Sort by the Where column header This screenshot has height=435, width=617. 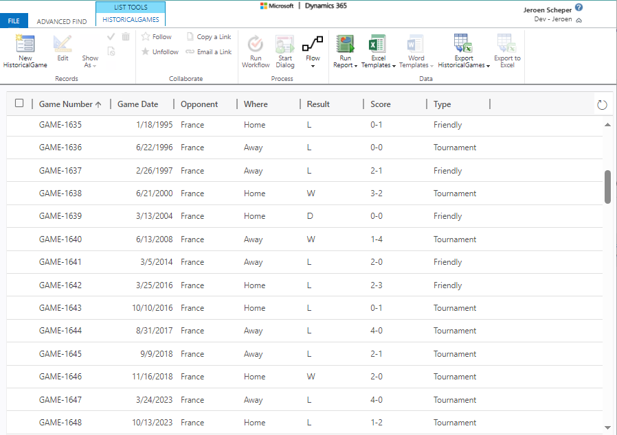tap(256, 104)
